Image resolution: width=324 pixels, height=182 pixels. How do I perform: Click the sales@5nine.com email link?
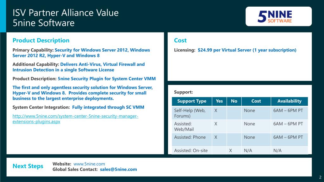point(118,169)
